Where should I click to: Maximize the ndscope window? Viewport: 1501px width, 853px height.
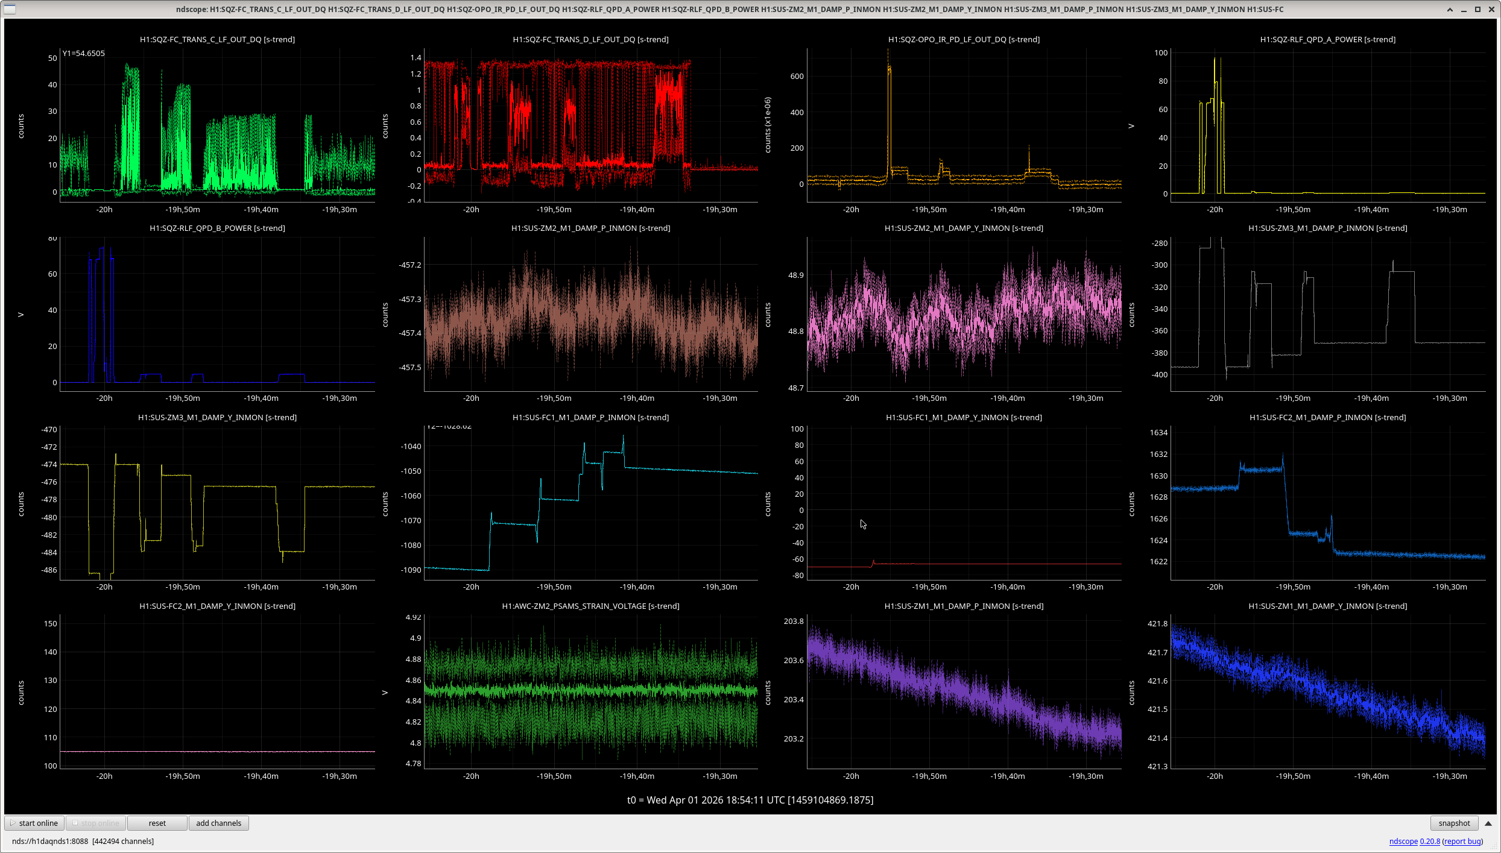click(1477, 9)
